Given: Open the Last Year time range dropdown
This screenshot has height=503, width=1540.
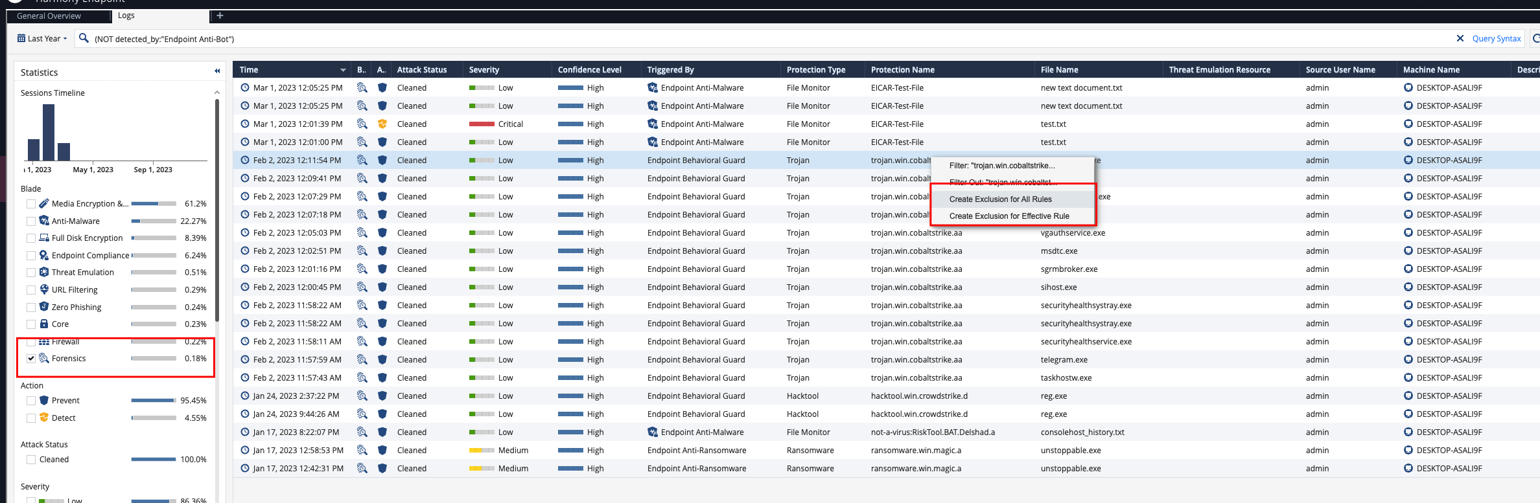Looking at the screenshot, I should coord(42,39).
